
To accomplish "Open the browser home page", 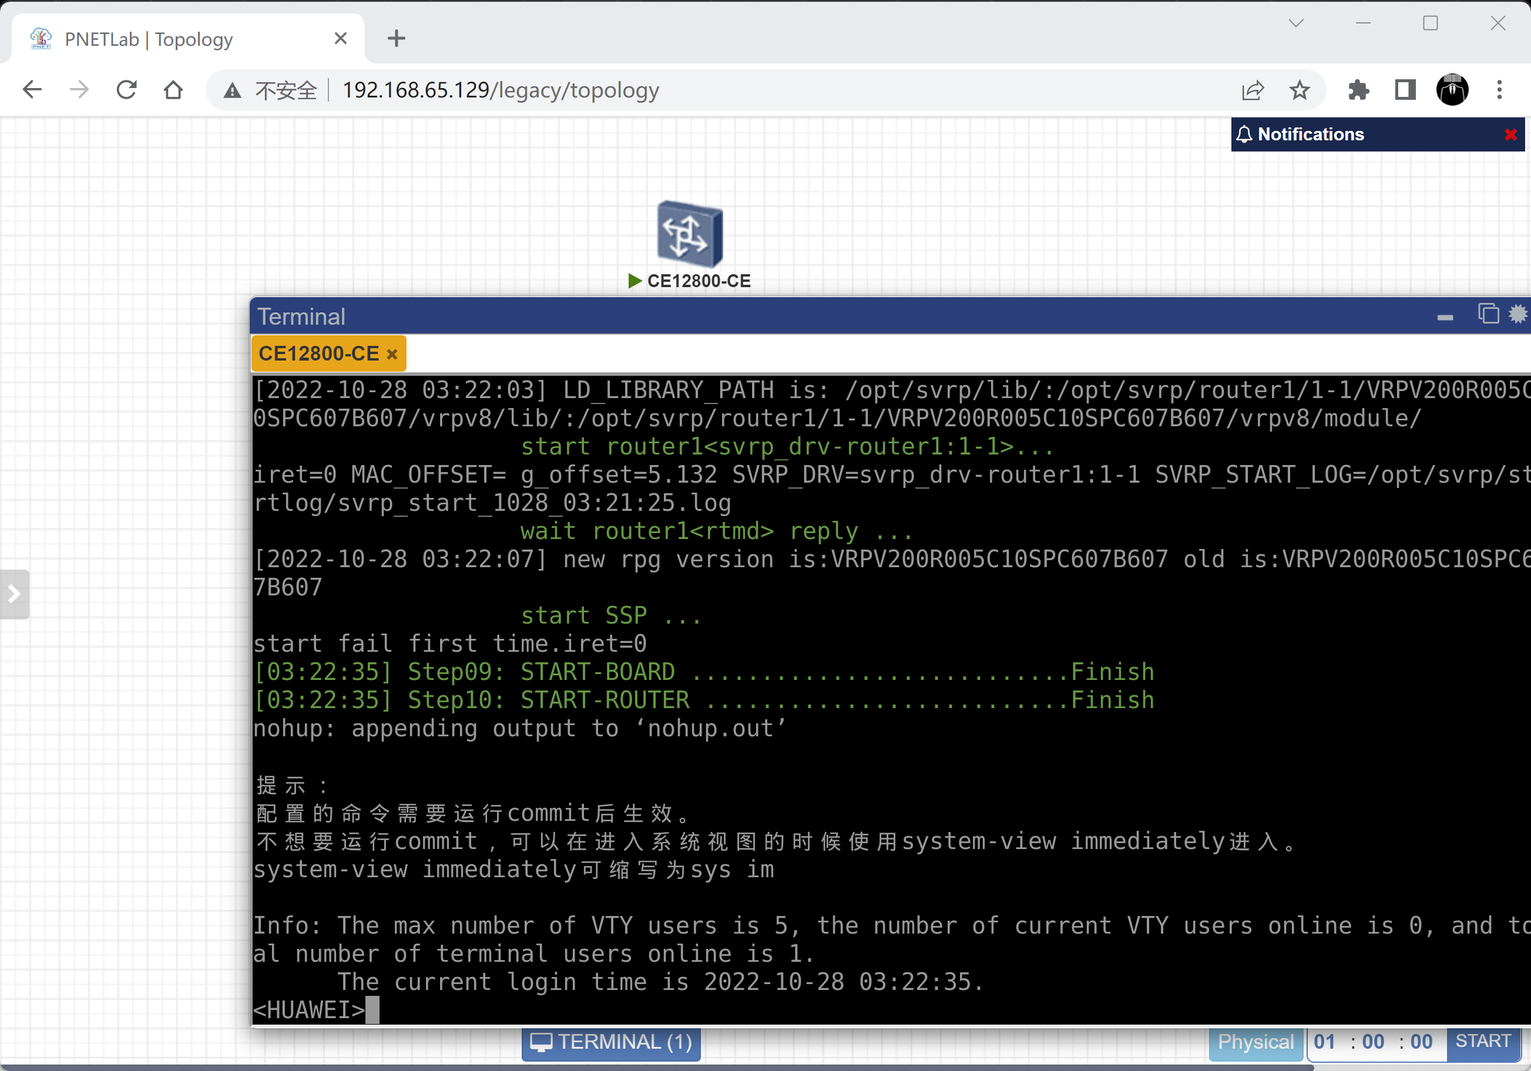I will [173, 89].
